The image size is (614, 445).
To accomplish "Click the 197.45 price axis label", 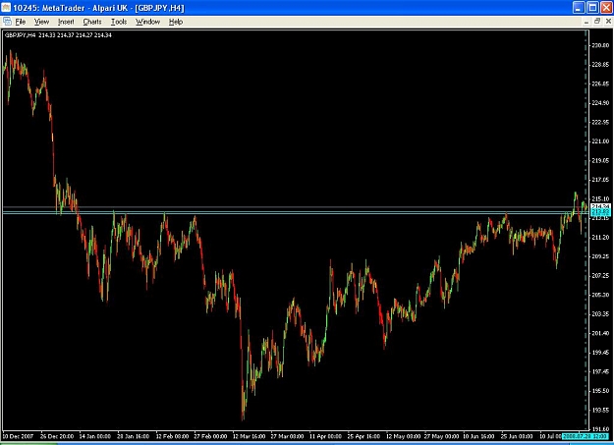I will (600, 371).
